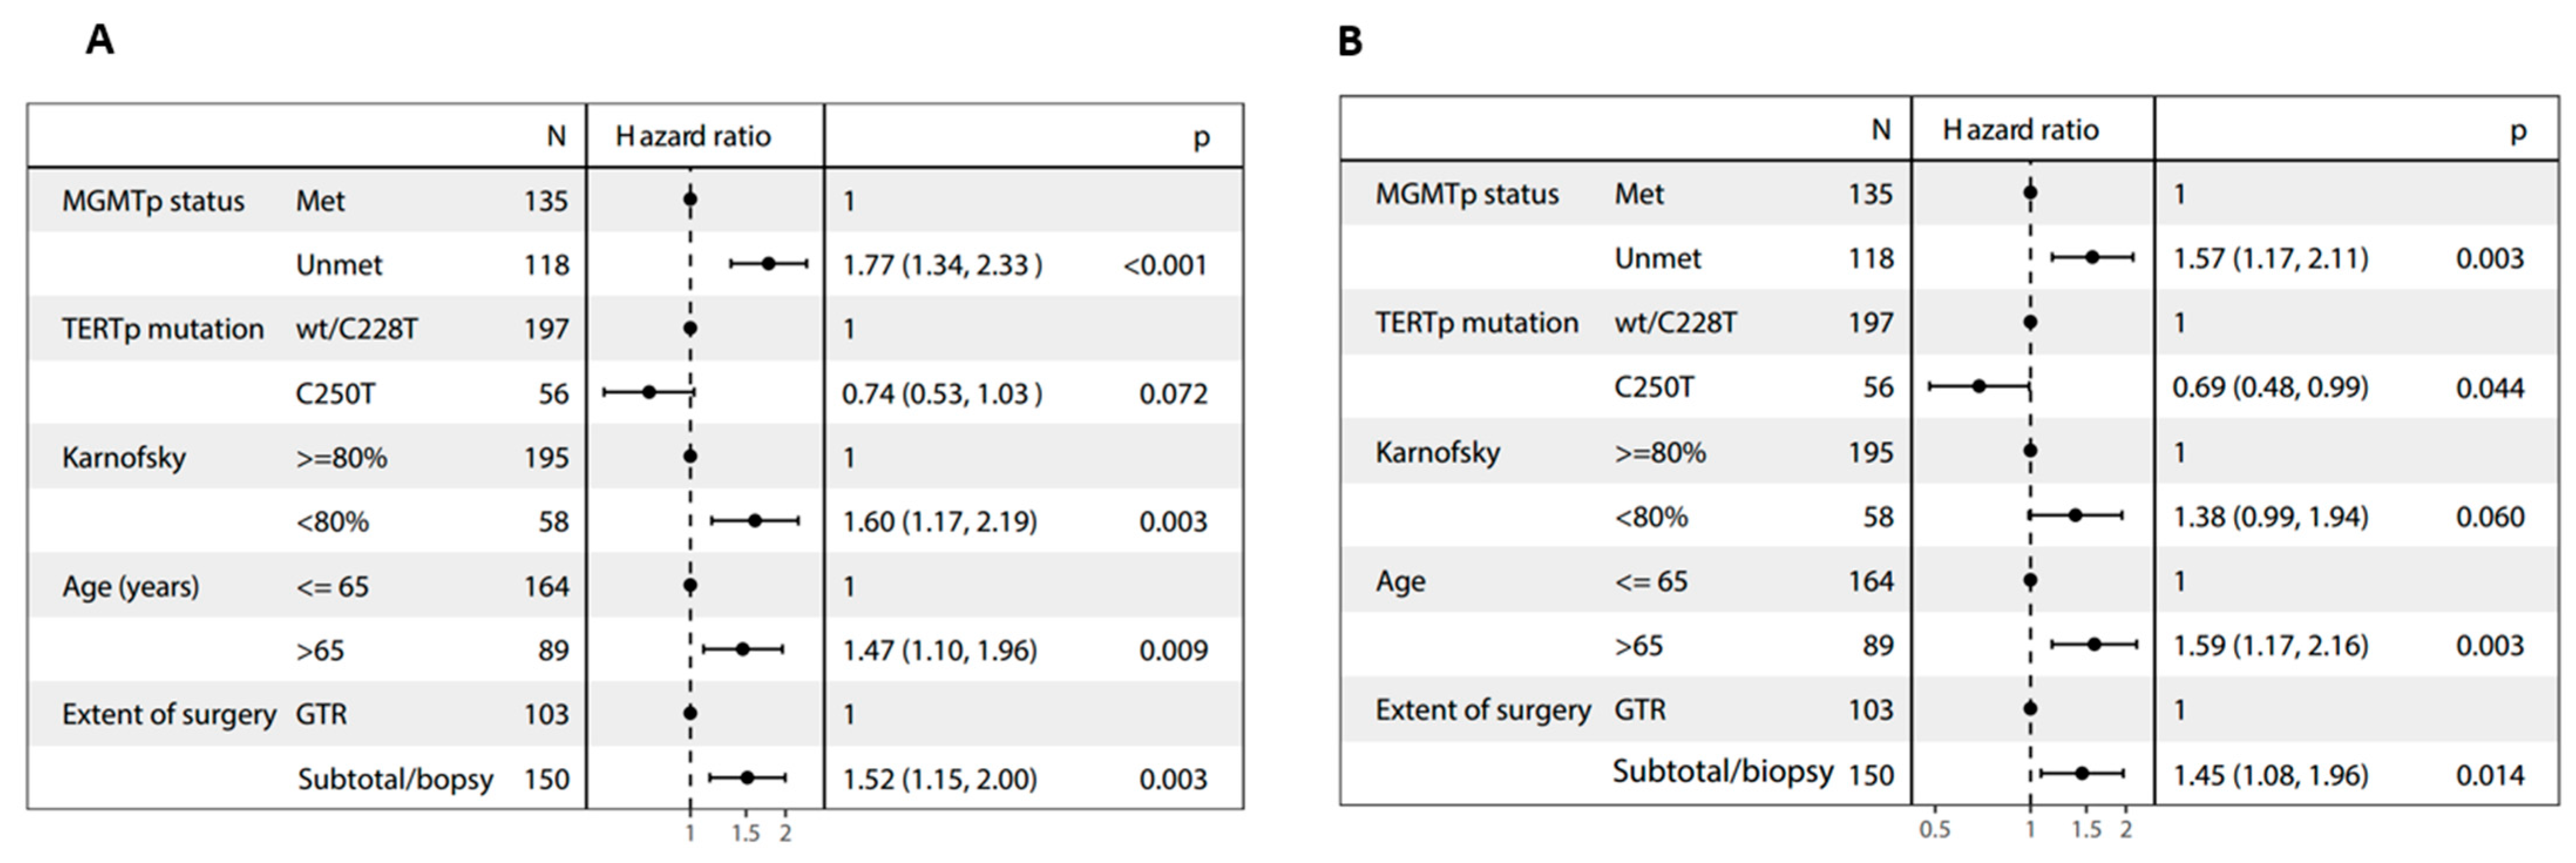Viewport: 2576px width, 863px height.
Task: Select the Hazard ratio header in panel B
Action: click(x=2020, y=130)
